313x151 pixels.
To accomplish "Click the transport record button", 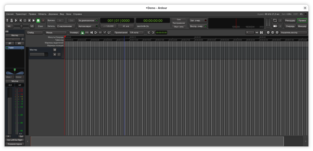I will (43, 21).
